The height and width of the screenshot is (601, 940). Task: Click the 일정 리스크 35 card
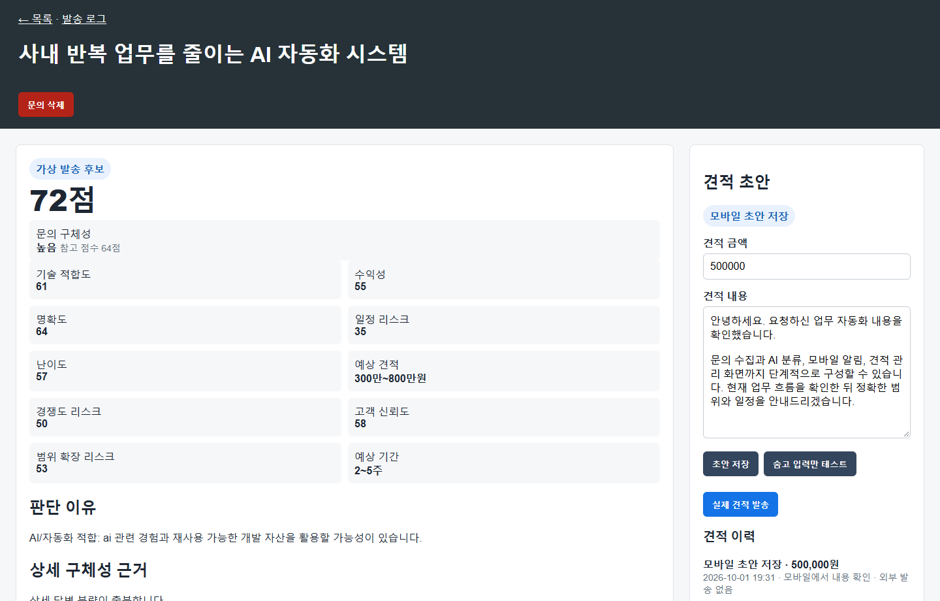504,325
